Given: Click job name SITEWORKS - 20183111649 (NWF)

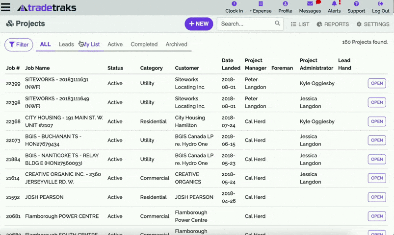Looking at the screenshot, I should pyautogui.click(x=57, y=102).
